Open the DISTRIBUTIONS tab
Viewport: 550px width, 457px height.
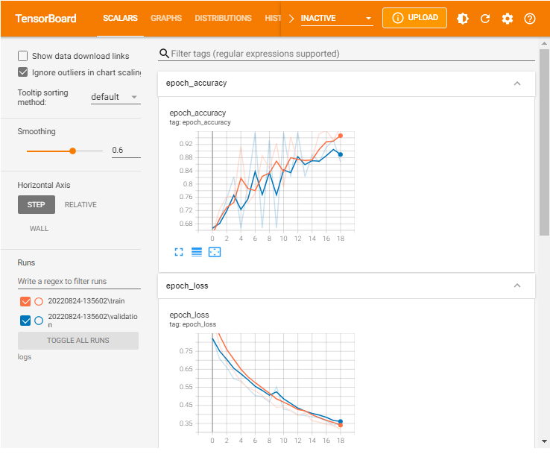pos(223,18)
